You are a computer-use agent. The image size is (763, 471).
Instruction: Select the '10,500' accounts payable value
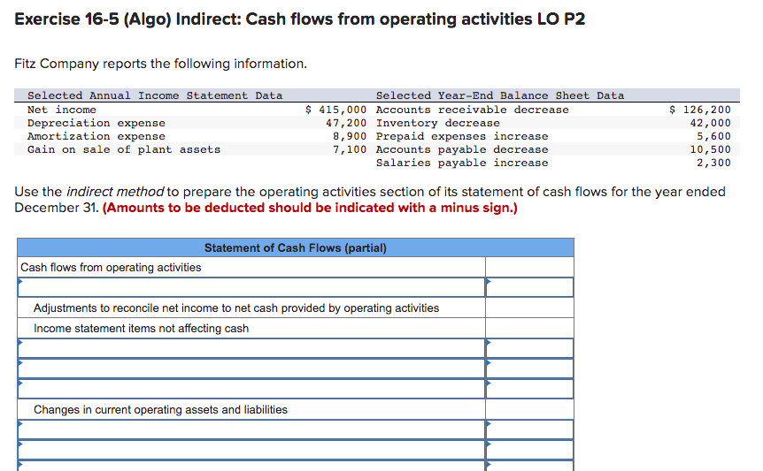coord(711,149)
